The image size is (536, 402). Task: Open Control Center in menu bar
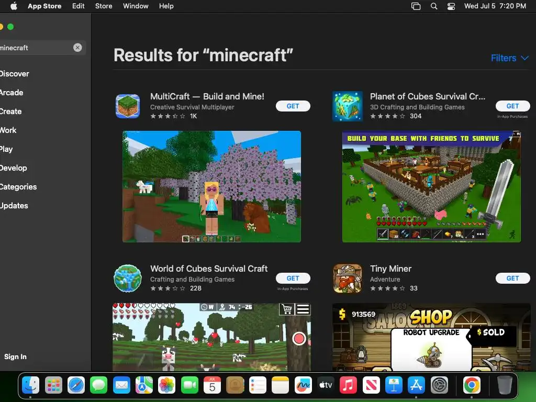451,6
